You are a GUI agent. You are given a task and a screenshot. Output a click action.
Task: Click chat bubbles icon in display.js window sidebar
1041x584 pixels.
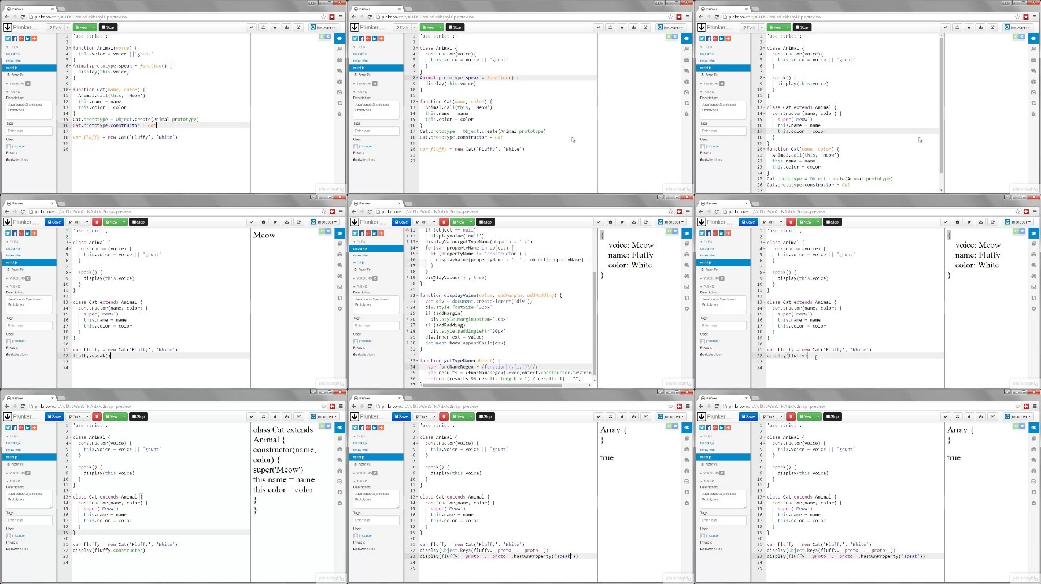coord(687,265)
